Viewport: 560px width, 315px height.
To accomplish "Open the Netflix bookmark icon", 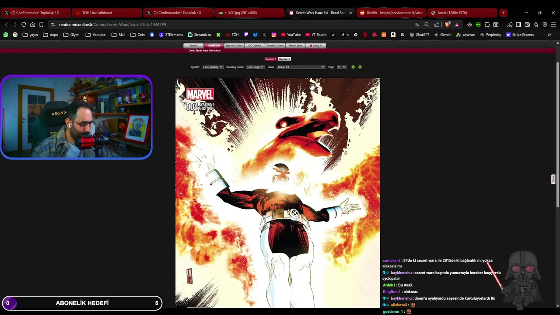I will 365,35.
